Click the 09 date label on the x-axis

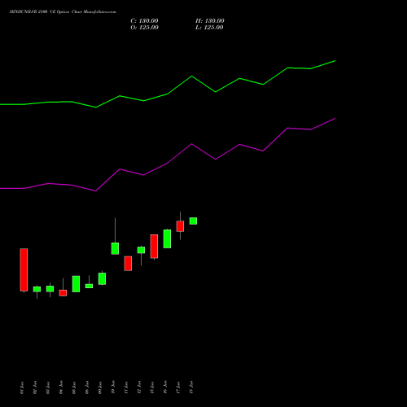100,387
